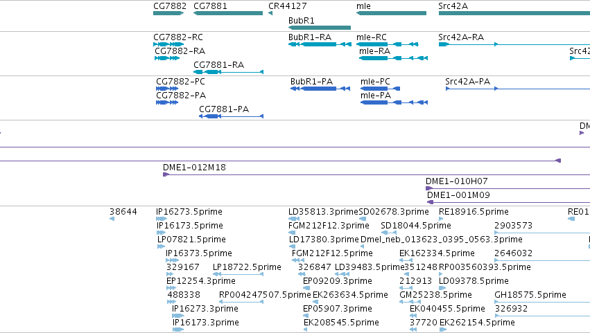Click the 38644 feature label
Viewport: 590px width, 333px height.
123,212
